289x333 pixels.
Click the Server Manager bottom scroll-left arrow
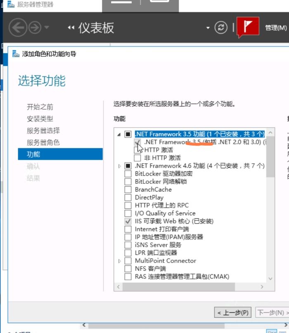click(x=84, y=325)
